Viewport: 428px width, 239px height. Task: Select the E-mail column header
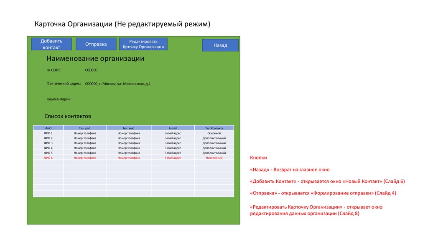click(173, 128)
